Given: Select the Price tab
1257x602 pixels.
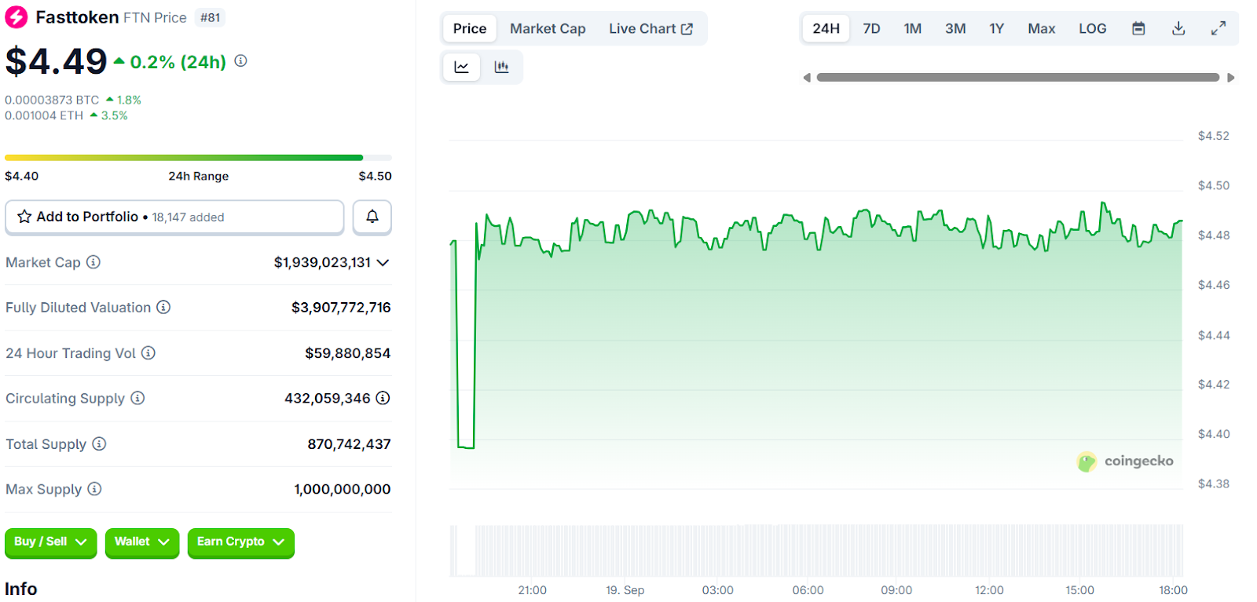Looking at the screenshot, I should tap(470, 28).
